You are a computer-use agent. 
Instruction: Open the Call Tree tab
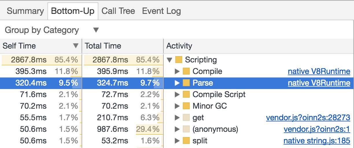coord(118,11)
